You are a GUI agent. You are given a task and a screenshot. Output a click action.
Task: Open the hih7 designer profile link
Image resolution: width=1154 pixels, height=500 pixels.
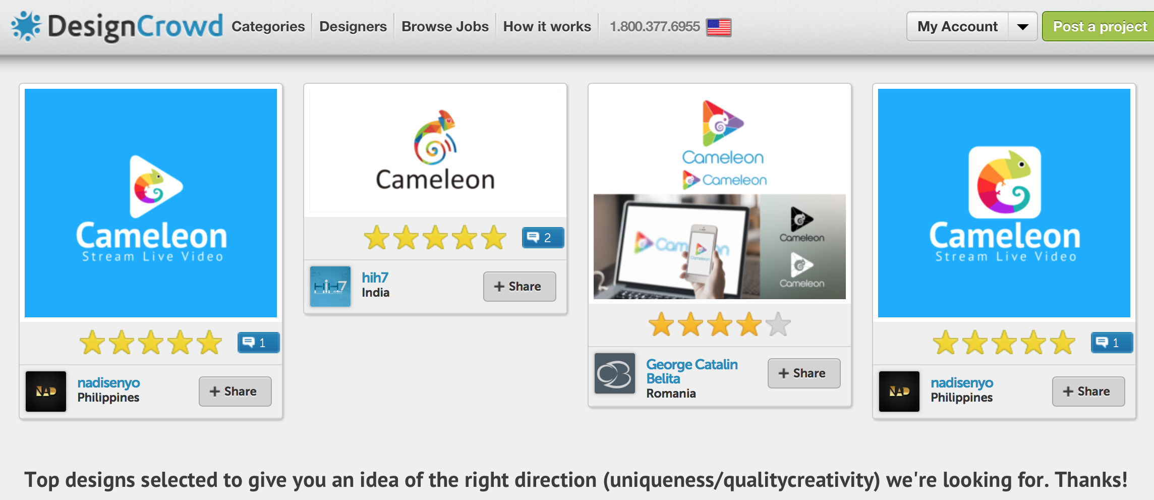point(375,277)
